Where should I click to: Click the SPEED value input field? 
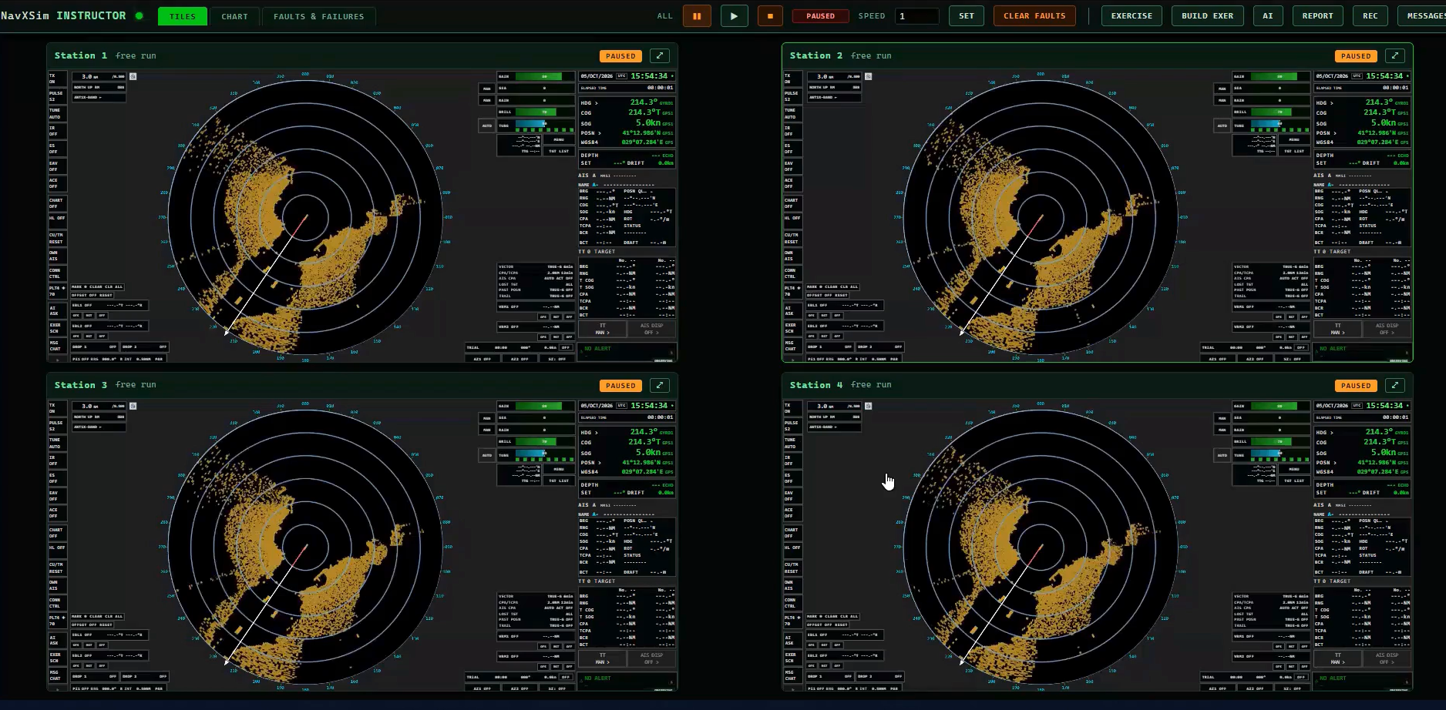coord(917,16)
